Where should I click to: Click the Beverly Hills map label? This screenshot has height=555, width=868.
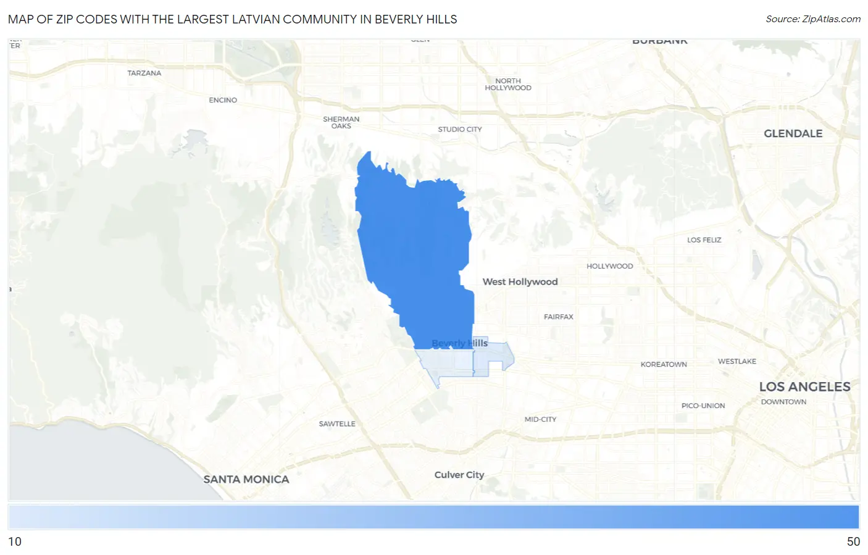[459, 343]
